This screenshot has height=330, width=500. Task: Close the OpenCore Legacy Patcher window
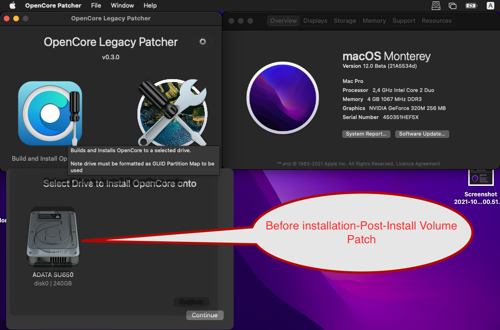click(x=6, y=18)
